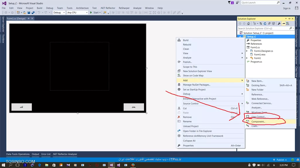Open the Toolbox side tab
This screenshot has height=168, width=300.
(3, 39)
